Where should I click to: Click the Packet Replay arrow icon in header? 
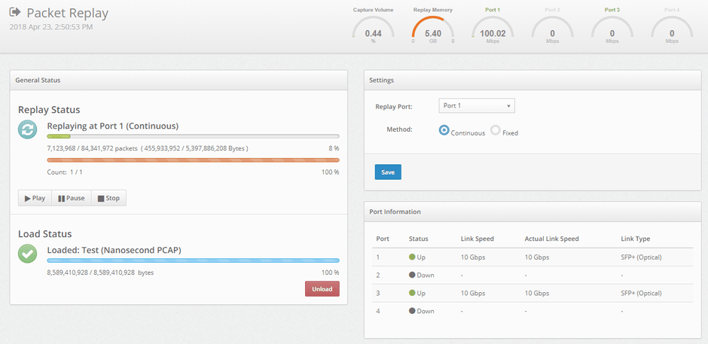[15, 13]
